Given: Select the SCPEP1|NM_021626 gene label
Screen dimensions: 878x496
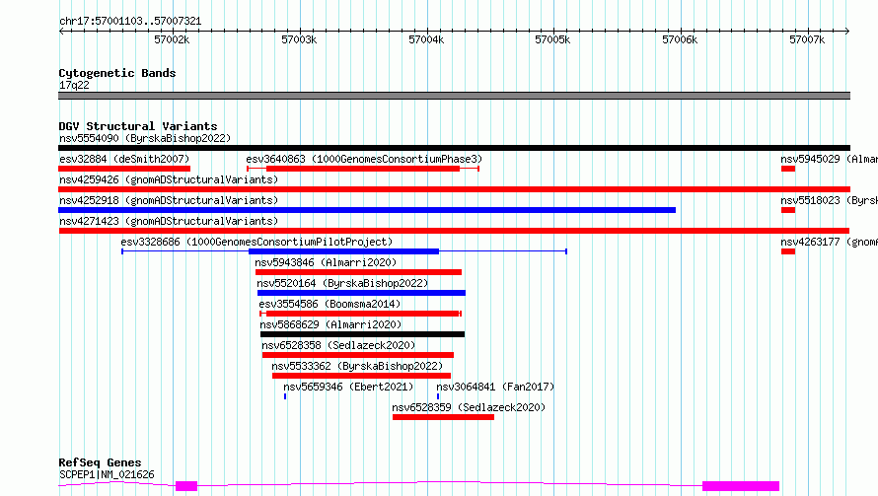Looking at the screenshot, I should 107,474.
